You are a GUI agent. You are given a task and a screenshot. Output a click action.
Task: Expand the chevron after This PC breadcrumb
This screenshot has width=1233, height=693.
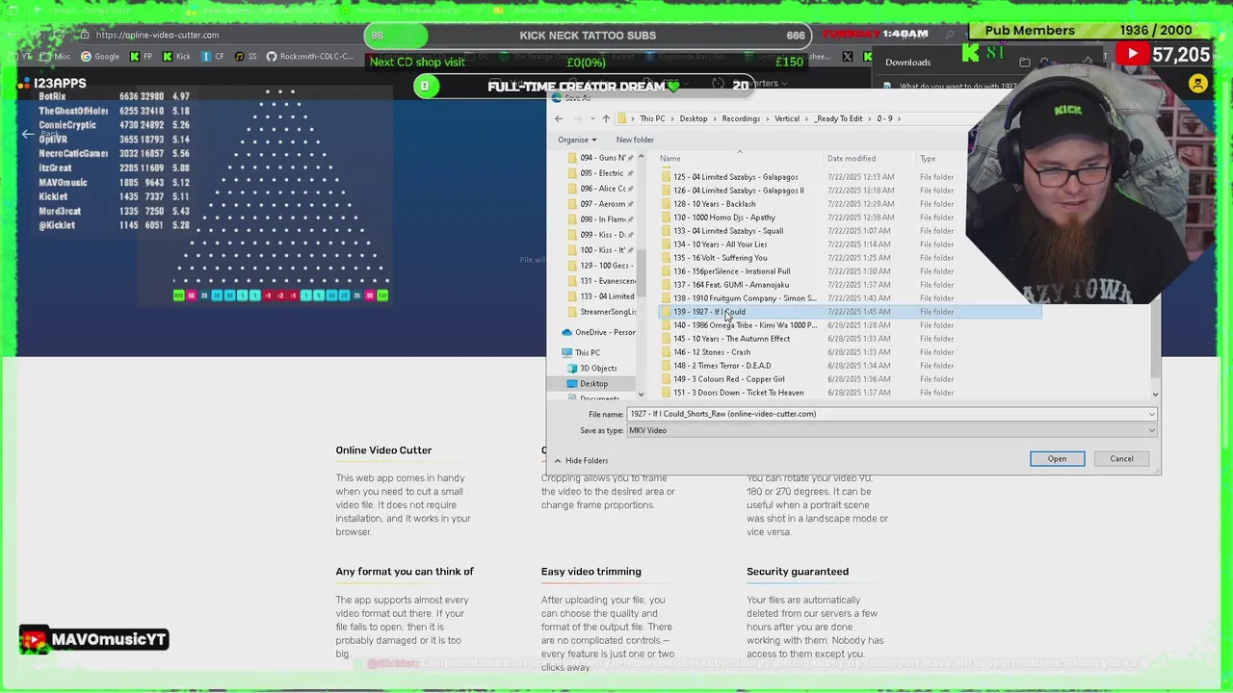click(672, 118)
